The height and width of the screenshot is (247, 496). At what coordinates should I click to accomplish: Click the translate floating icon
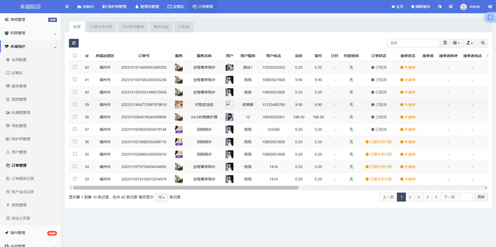(490, 17)
